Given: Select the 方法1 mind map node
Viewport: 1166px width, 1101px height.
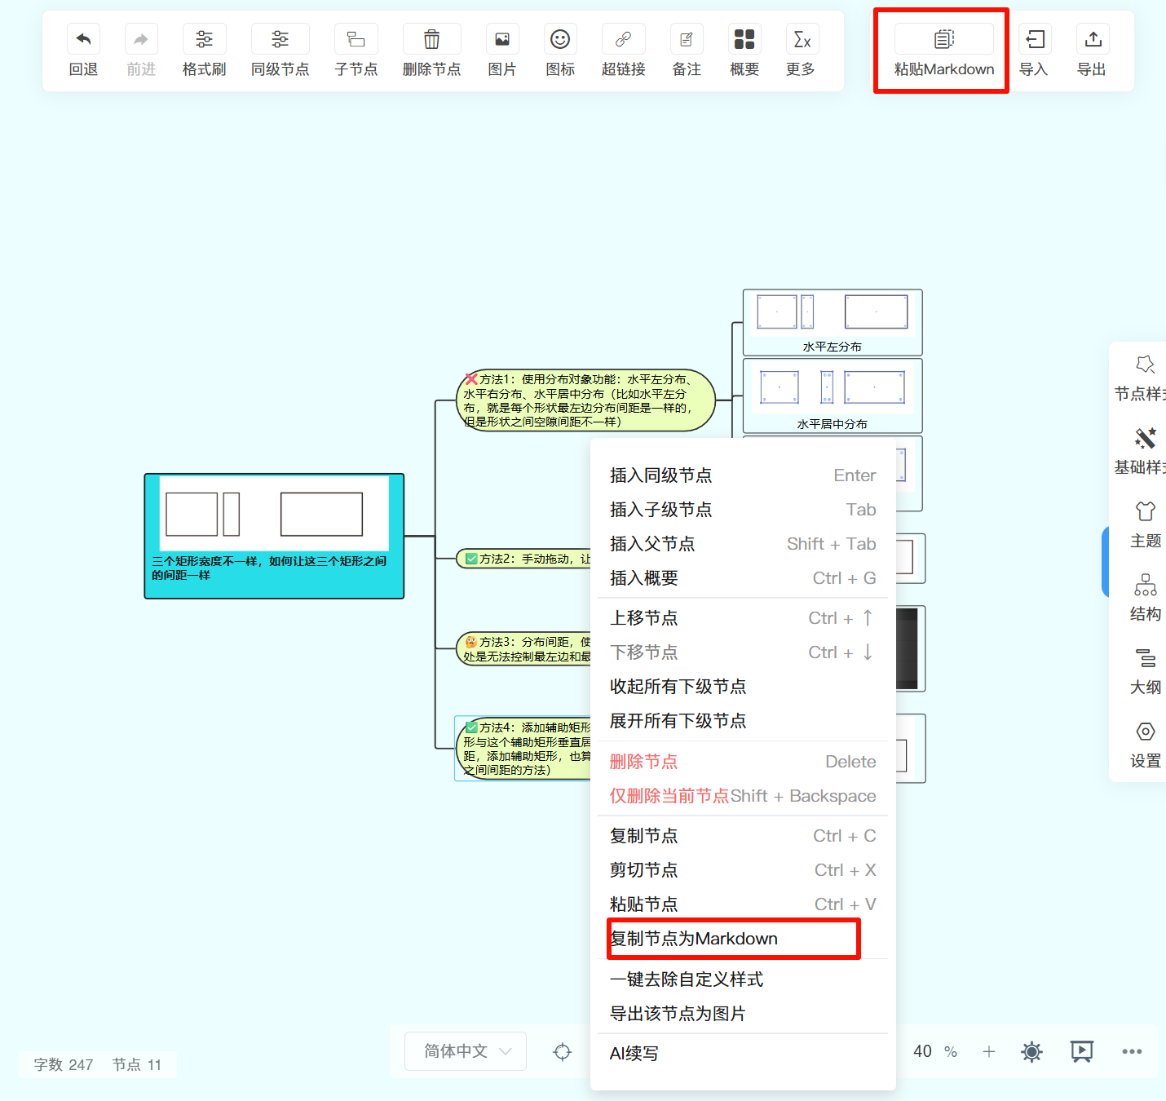Looking at the screenshot, I should pos(585,400).
